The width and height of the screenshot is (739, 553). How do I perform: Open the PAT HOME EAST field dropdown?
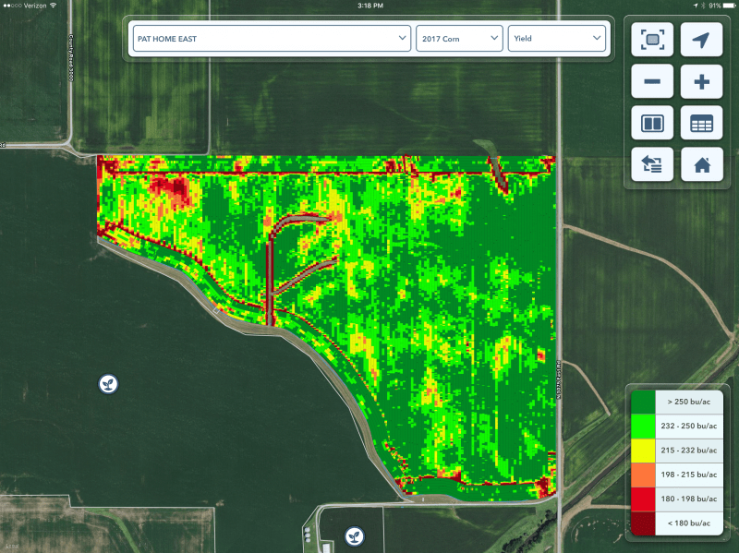270,38
